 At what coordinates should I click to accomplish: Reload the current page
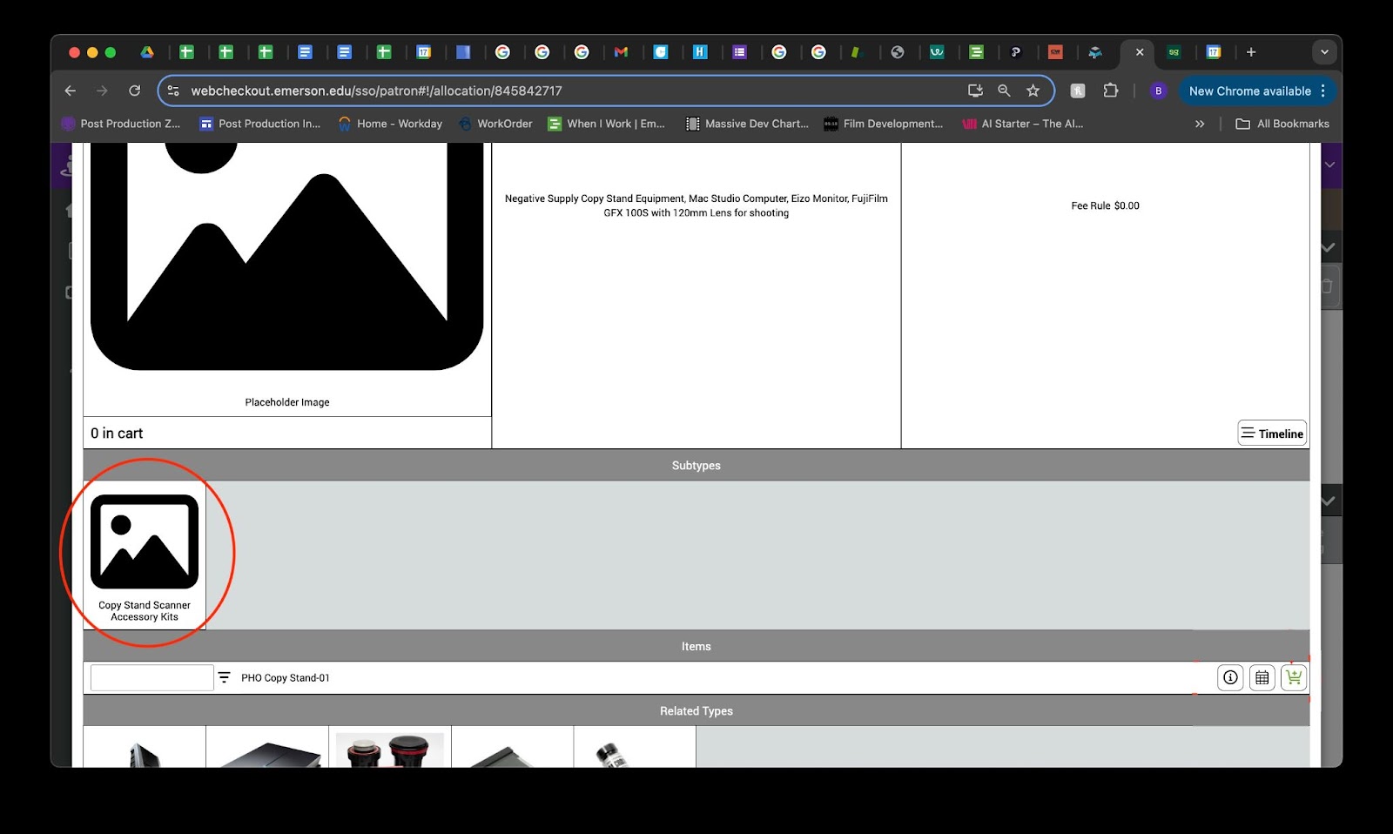[x=134, y=91]
